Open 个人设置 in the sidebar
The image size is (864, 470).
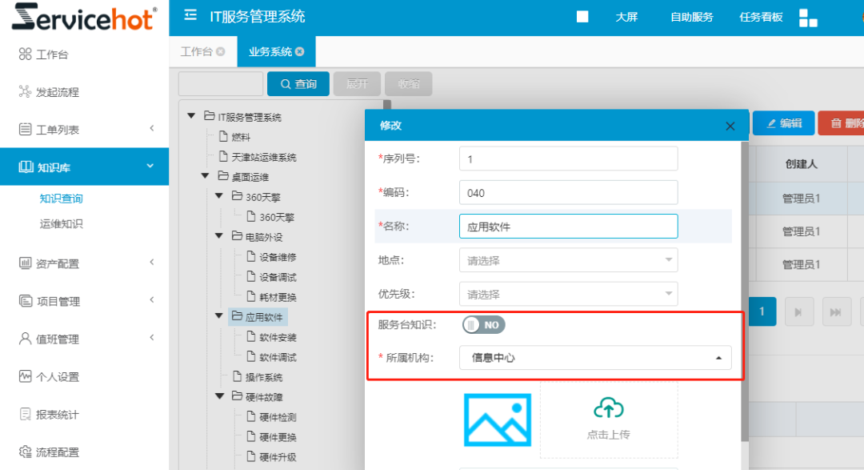(57, 376)
